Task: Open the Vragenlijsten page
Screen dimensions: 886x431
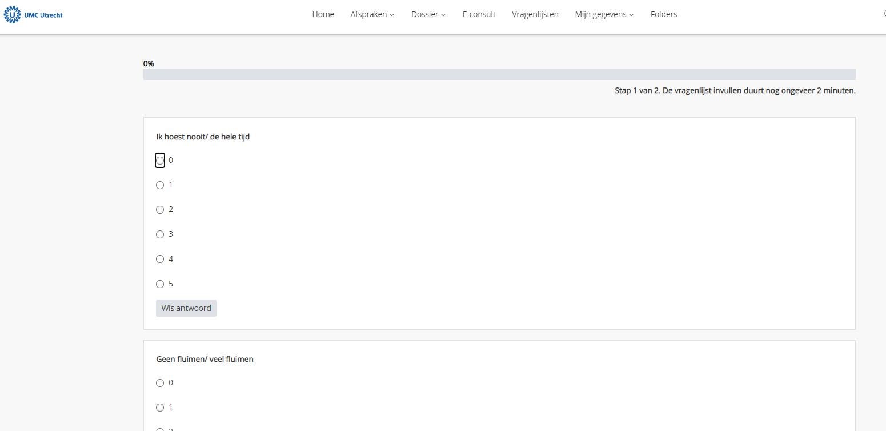Action: pyautogui.click(x=535, y=14)
